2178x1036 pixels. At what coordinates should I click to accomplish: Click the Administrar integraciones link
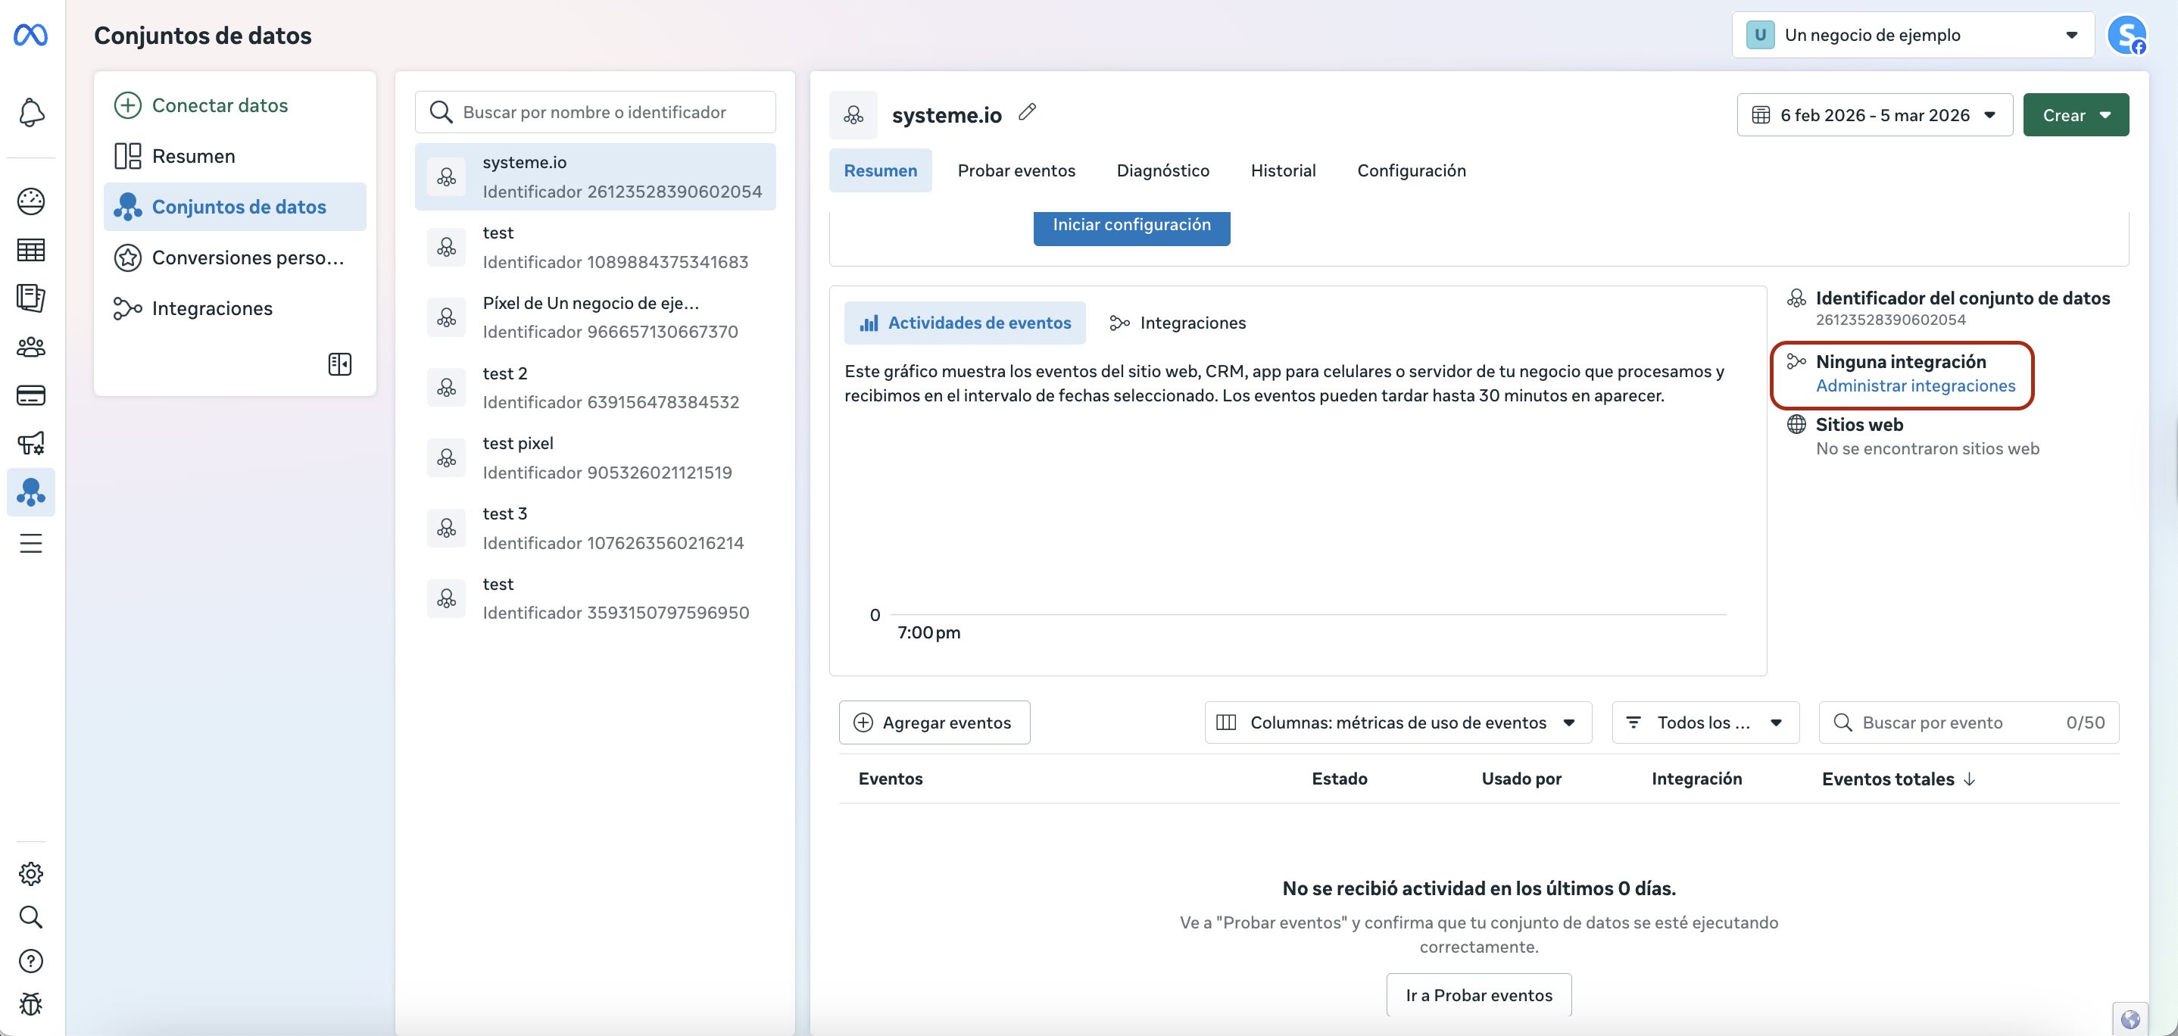[1915, 385]
